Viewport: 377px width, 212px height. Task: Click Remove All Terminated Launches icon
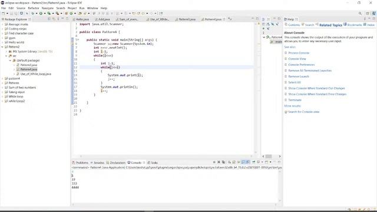point(223,163)
